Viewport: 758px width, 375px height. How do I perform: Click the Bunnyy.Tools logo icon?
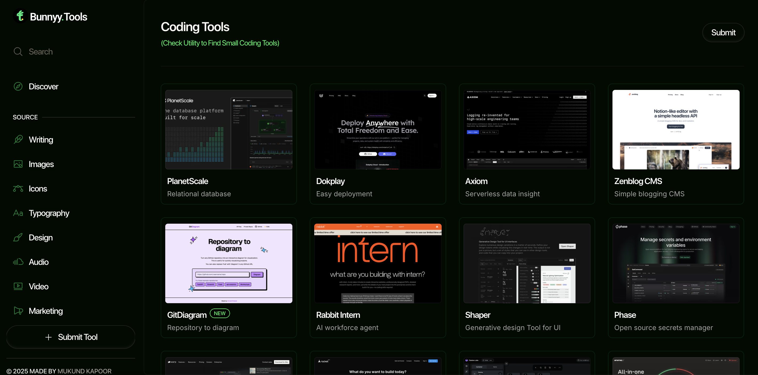point(20,16)
